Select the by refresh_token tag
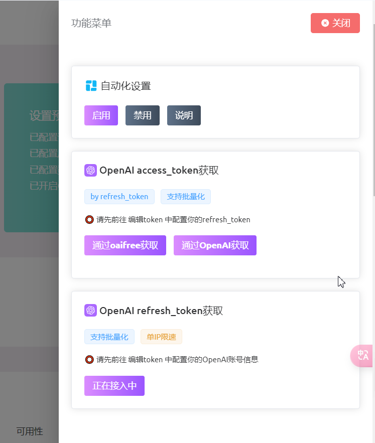Viewport: 375px width, 443px height. point(119,197)
